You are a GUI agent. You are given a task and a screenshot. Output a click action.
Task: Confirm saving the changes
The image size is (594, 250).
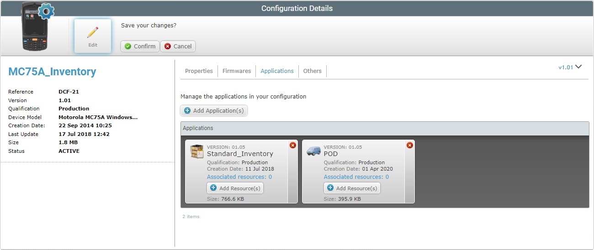click(140, 46)
